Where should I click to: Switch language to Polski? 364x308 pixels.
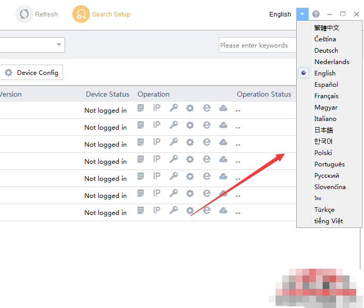[323, 153]
